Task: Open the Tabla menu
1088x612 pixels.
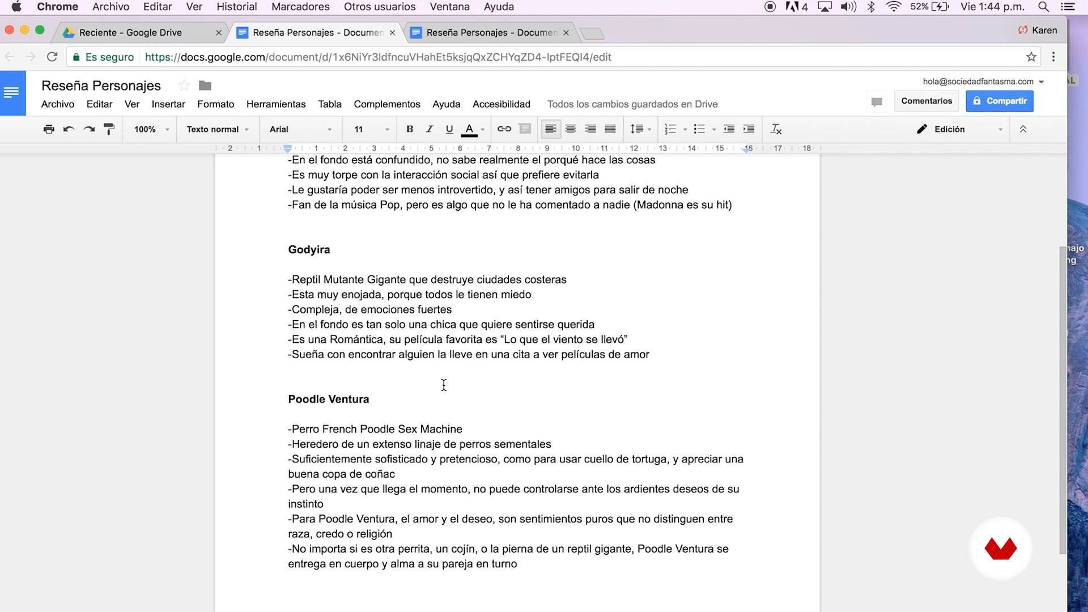Action: 330,104
